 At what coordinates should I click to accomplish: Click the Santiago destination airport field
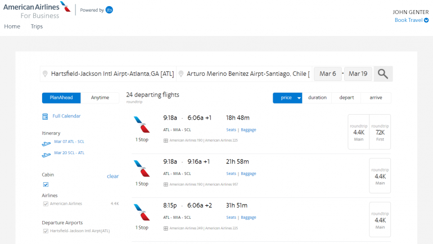[246, 74]
